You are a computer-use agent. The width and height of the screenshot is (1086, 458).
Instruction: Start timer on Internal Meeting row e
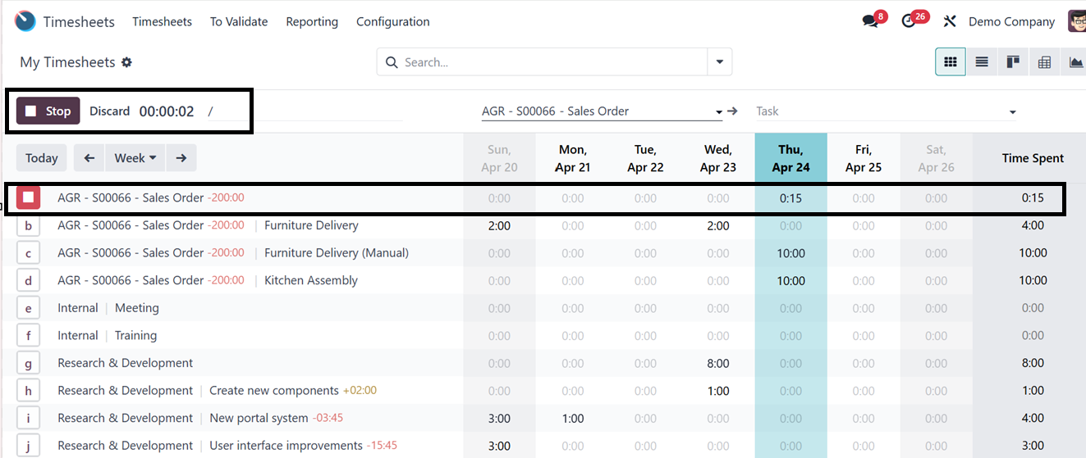point(29,308)
